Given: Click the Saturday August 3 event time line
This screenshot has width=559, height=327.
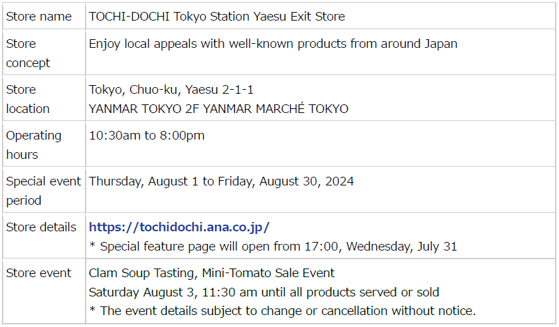Looking at the screenshot, I should tap(264, 292).
